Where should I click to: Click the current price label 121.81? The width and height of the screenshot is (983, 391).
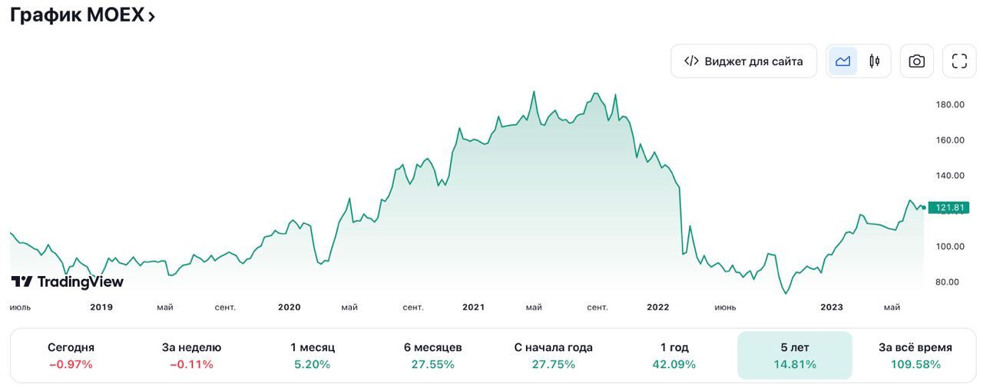[x=949, y=208]
